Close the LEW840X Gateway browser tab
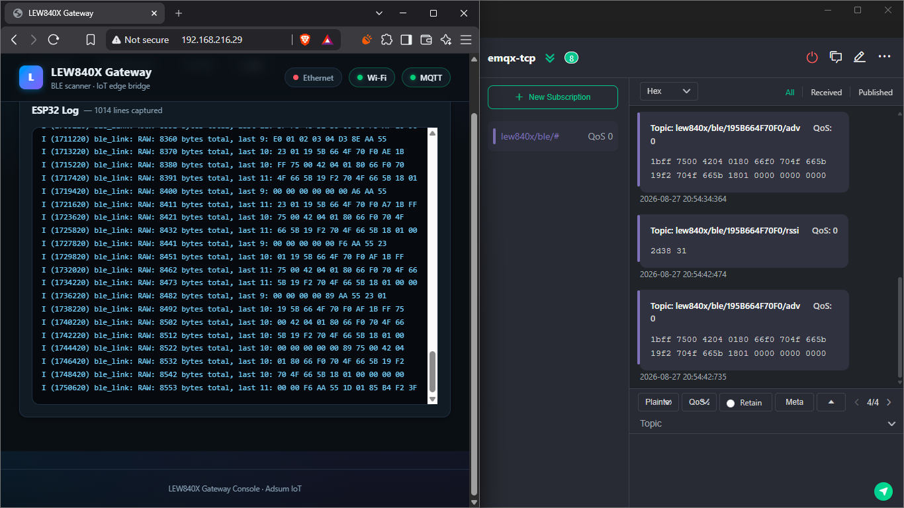 click(x=153, y=13)
